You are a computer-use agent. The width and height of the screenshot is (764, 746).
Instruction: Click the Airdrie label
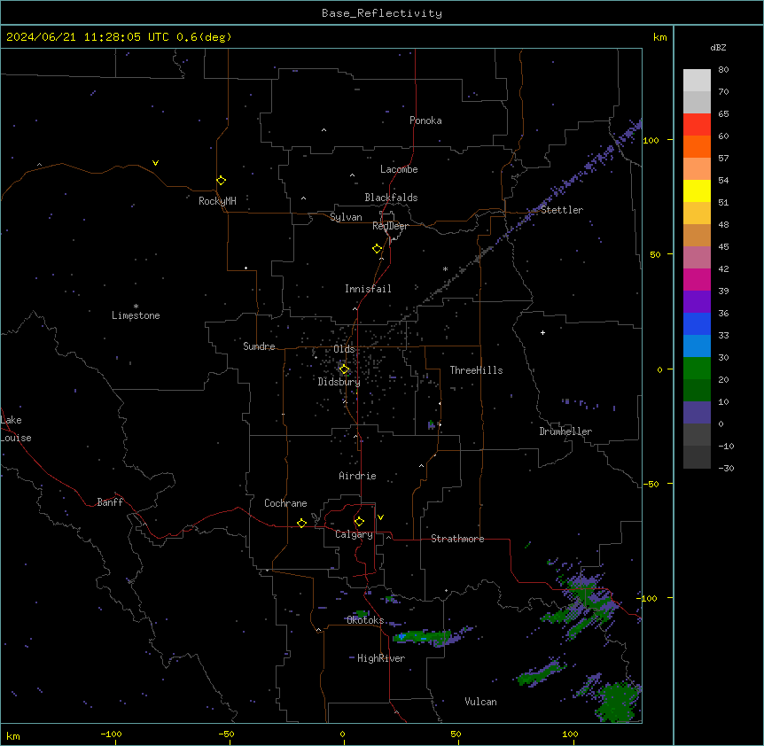357,476
